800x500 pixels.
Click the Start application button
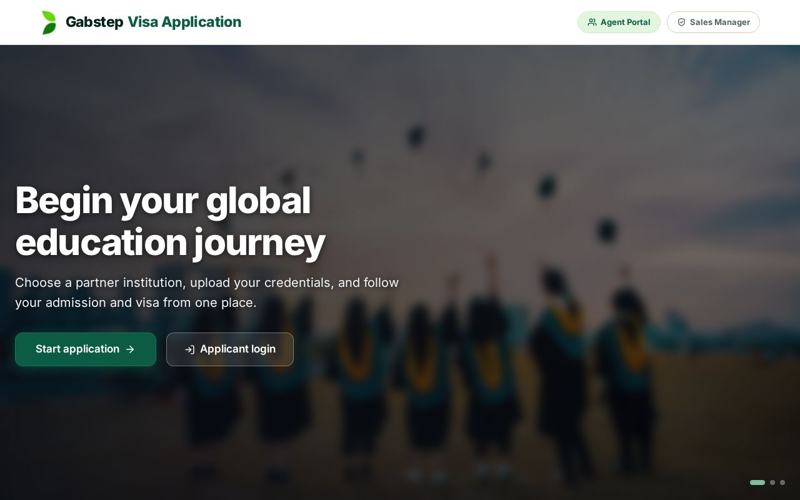[x=86, y=349]
